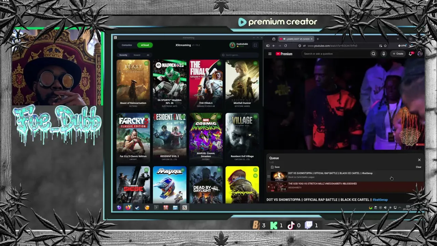Open Dead by Daylight game card
The width and height of the screenshot is (437, 246).
(x=206, y=185)
